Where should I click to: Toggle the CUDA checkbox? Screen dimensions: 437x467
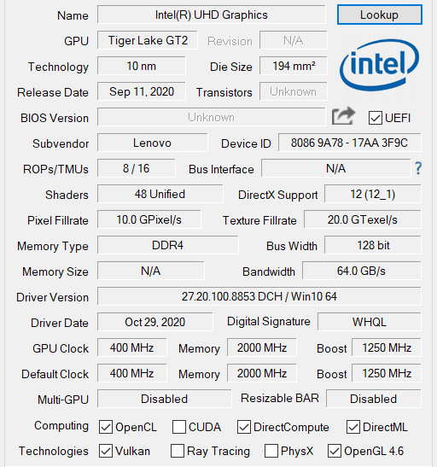pos(179,427)
